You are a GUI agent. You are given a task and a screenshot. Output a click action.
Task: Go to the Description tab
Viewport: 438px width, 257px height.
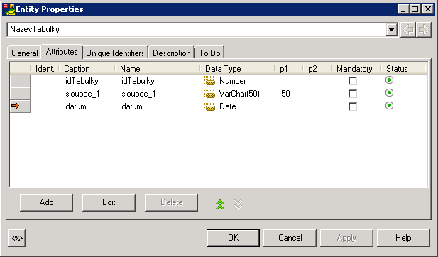172,53
